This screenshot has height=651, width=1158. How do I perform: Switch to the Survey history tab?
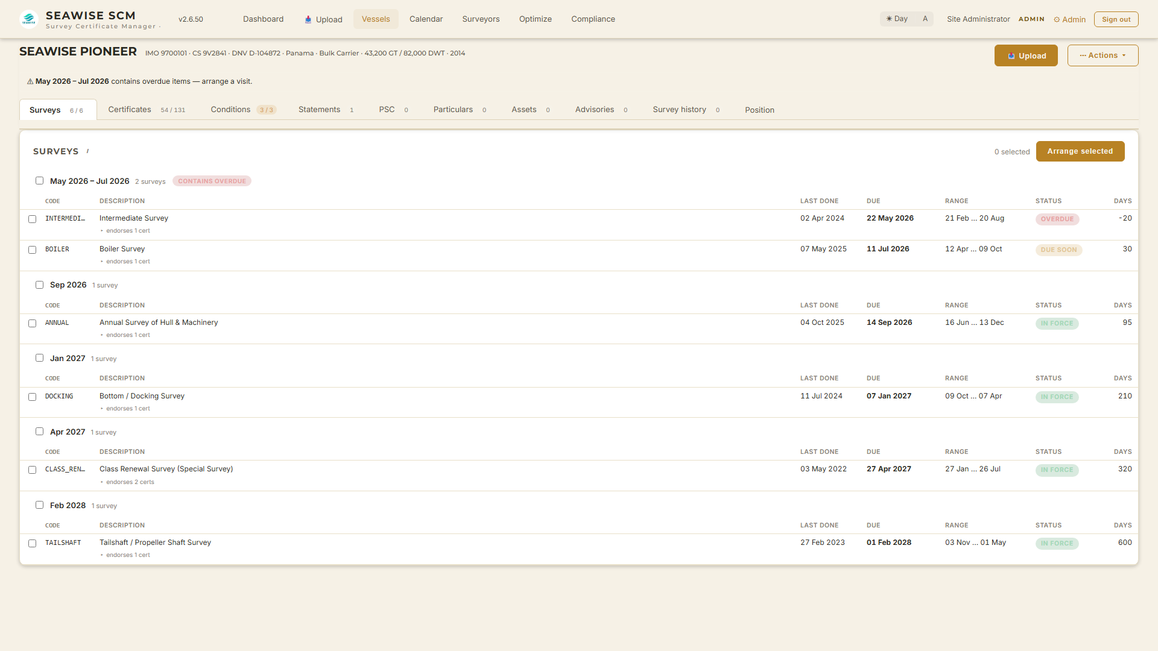pos(686,110)
